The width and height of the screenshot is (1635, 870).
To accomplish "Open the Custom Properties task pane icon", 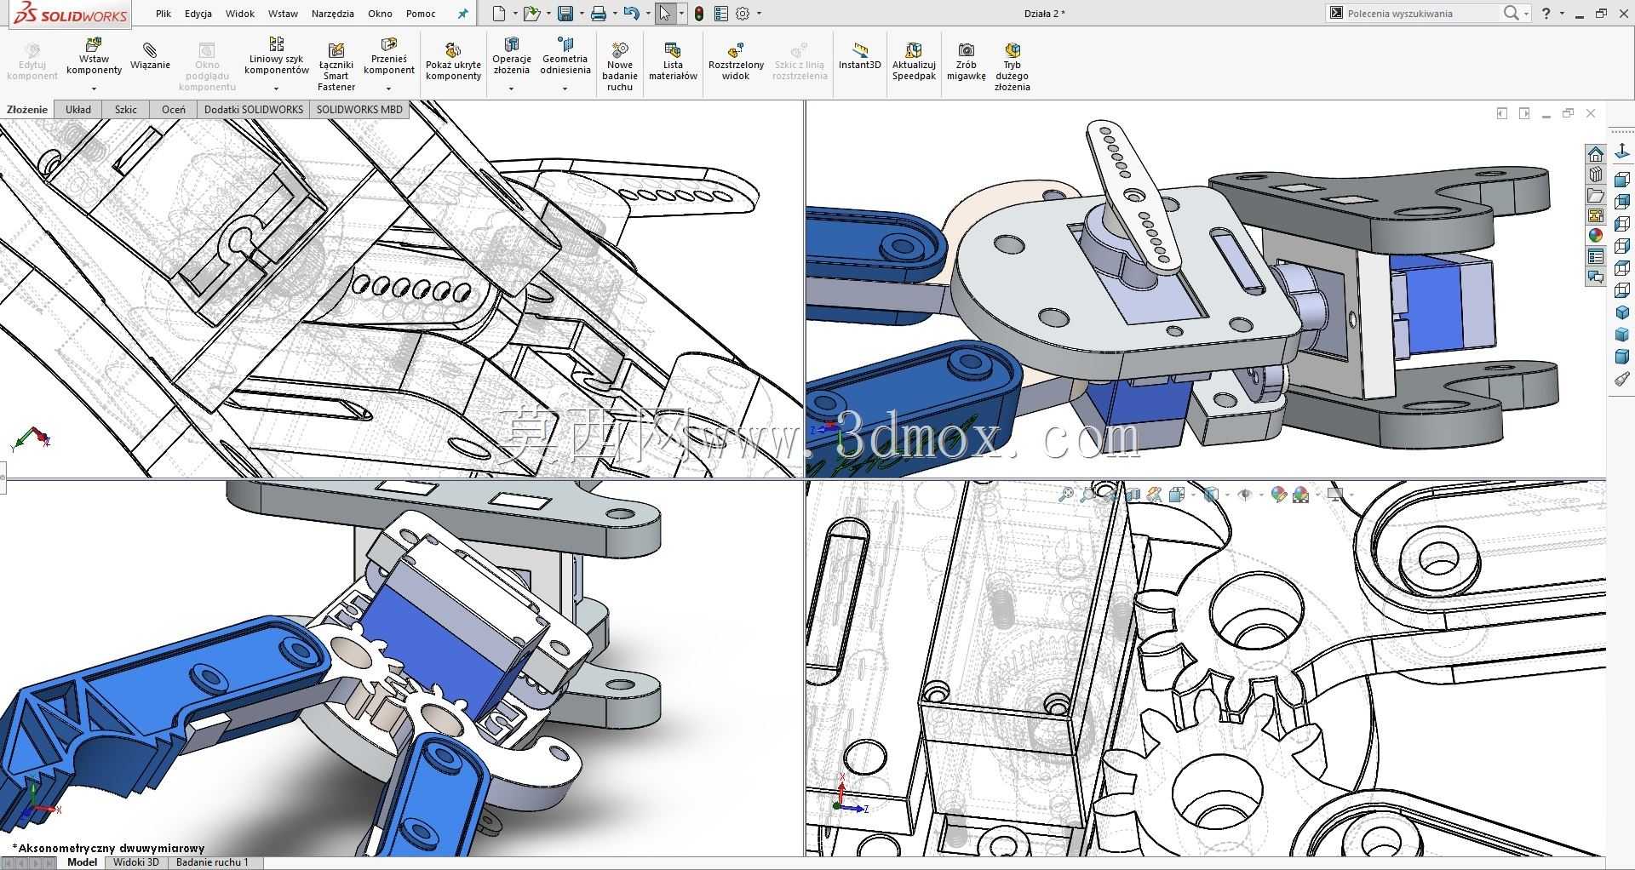I will point(1596,256).
